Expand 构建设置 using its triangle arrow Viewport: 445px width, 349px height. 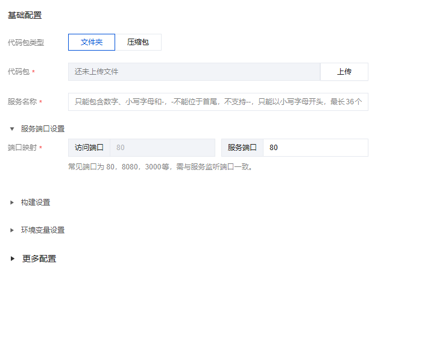[x=12, y=203]
